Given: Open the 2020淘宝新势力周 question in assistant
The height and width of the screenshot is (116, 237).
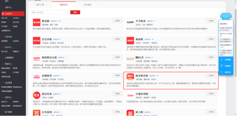Looking at the screenshot, I should coord(226,40).
